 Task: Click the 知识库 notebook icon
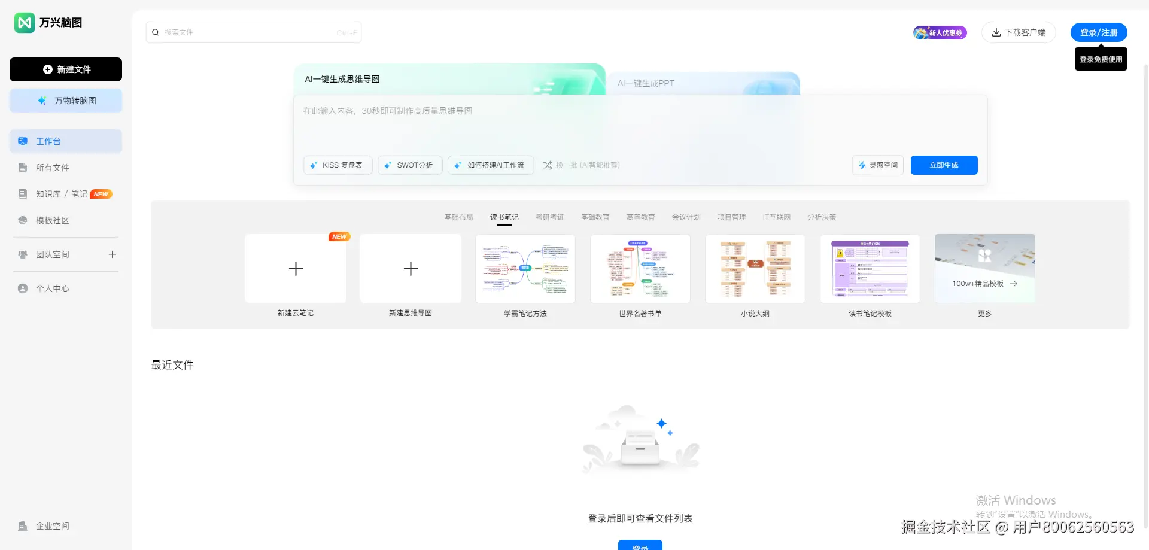pos(23,194)
